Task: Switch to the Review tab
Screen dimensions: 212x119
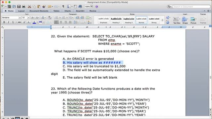Action: (93, 11)
